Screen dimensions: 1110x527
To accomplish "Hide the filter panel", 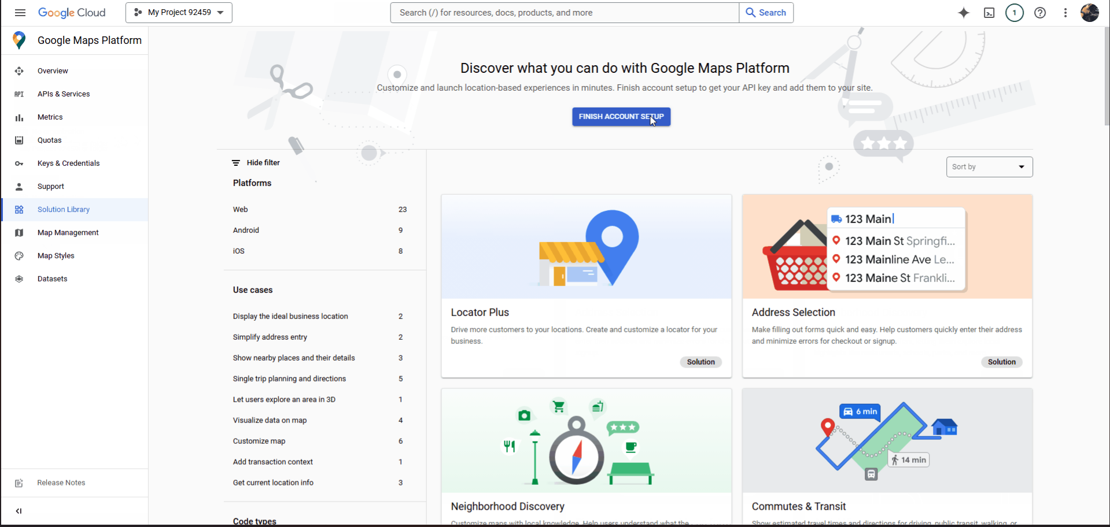I will [x=256, y=163].
